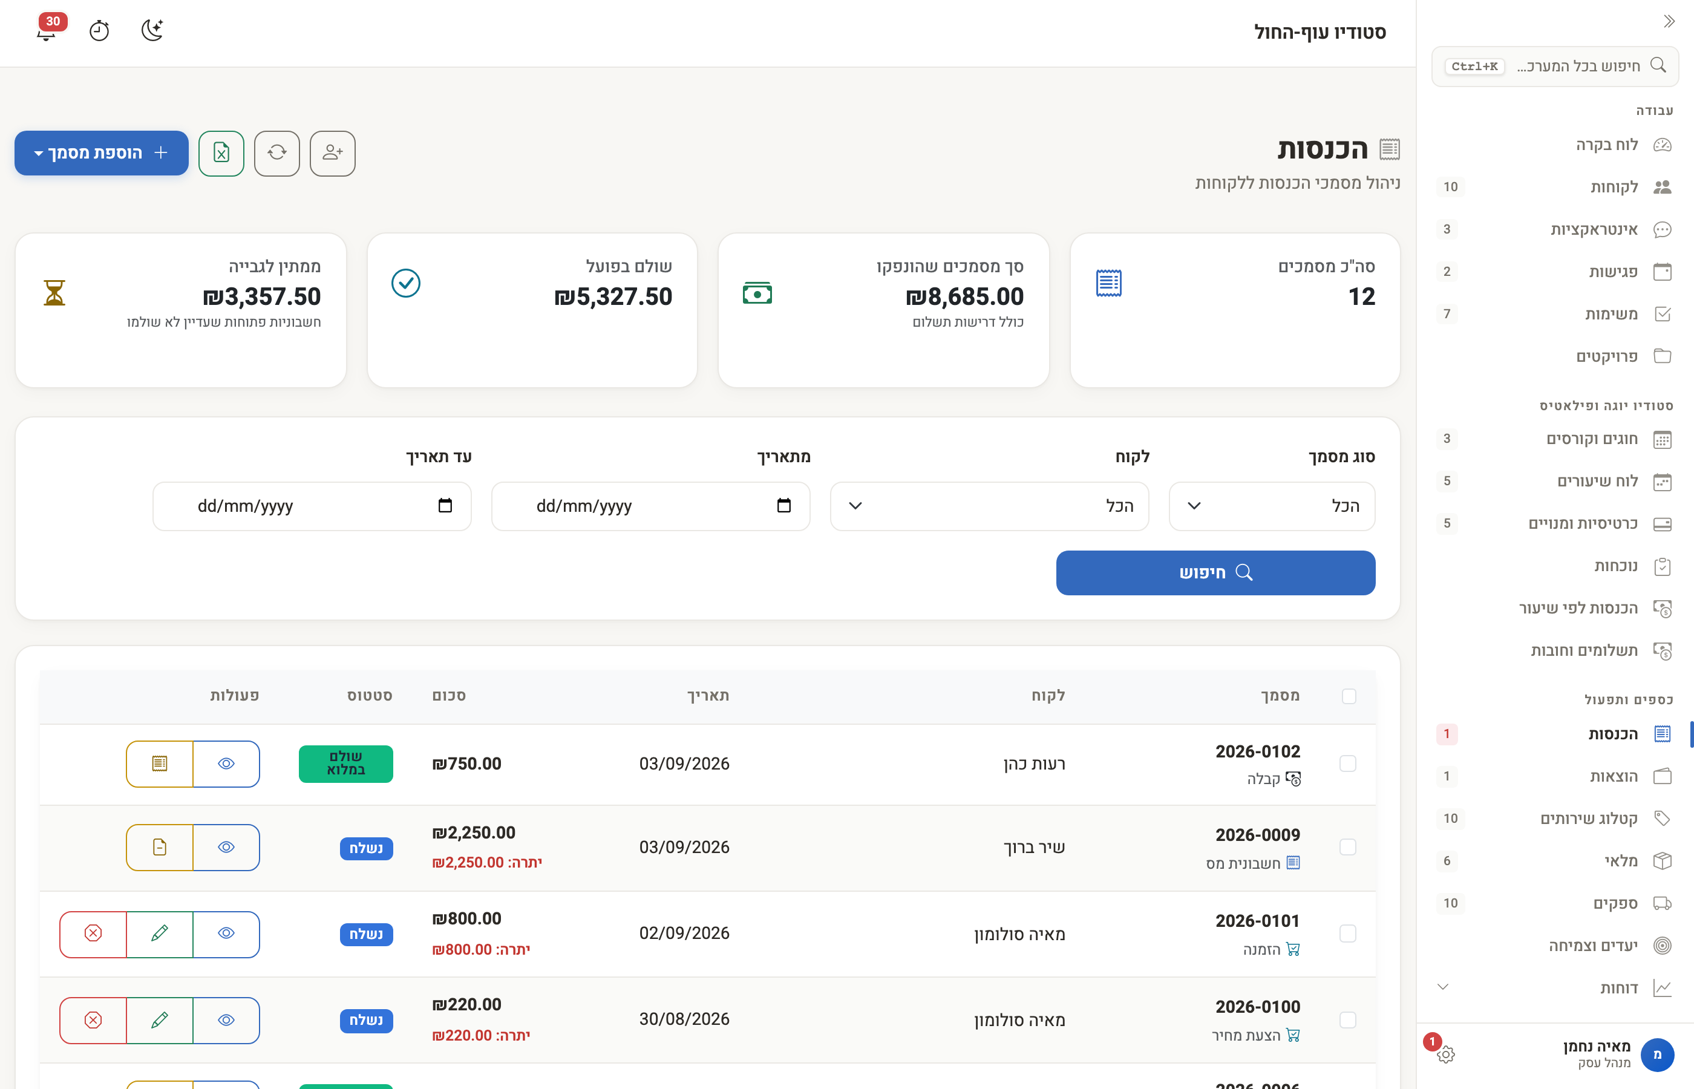Open קטלוג שירותים in the sidebar

click(x=1554, y=819)
